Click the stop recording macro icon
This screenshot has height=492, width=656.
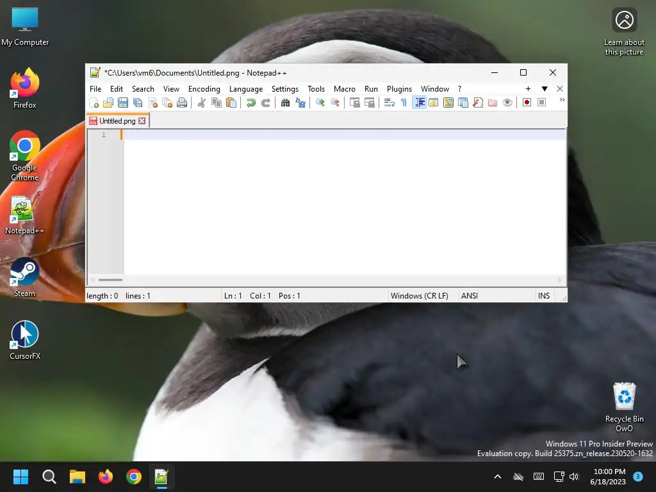541,102
